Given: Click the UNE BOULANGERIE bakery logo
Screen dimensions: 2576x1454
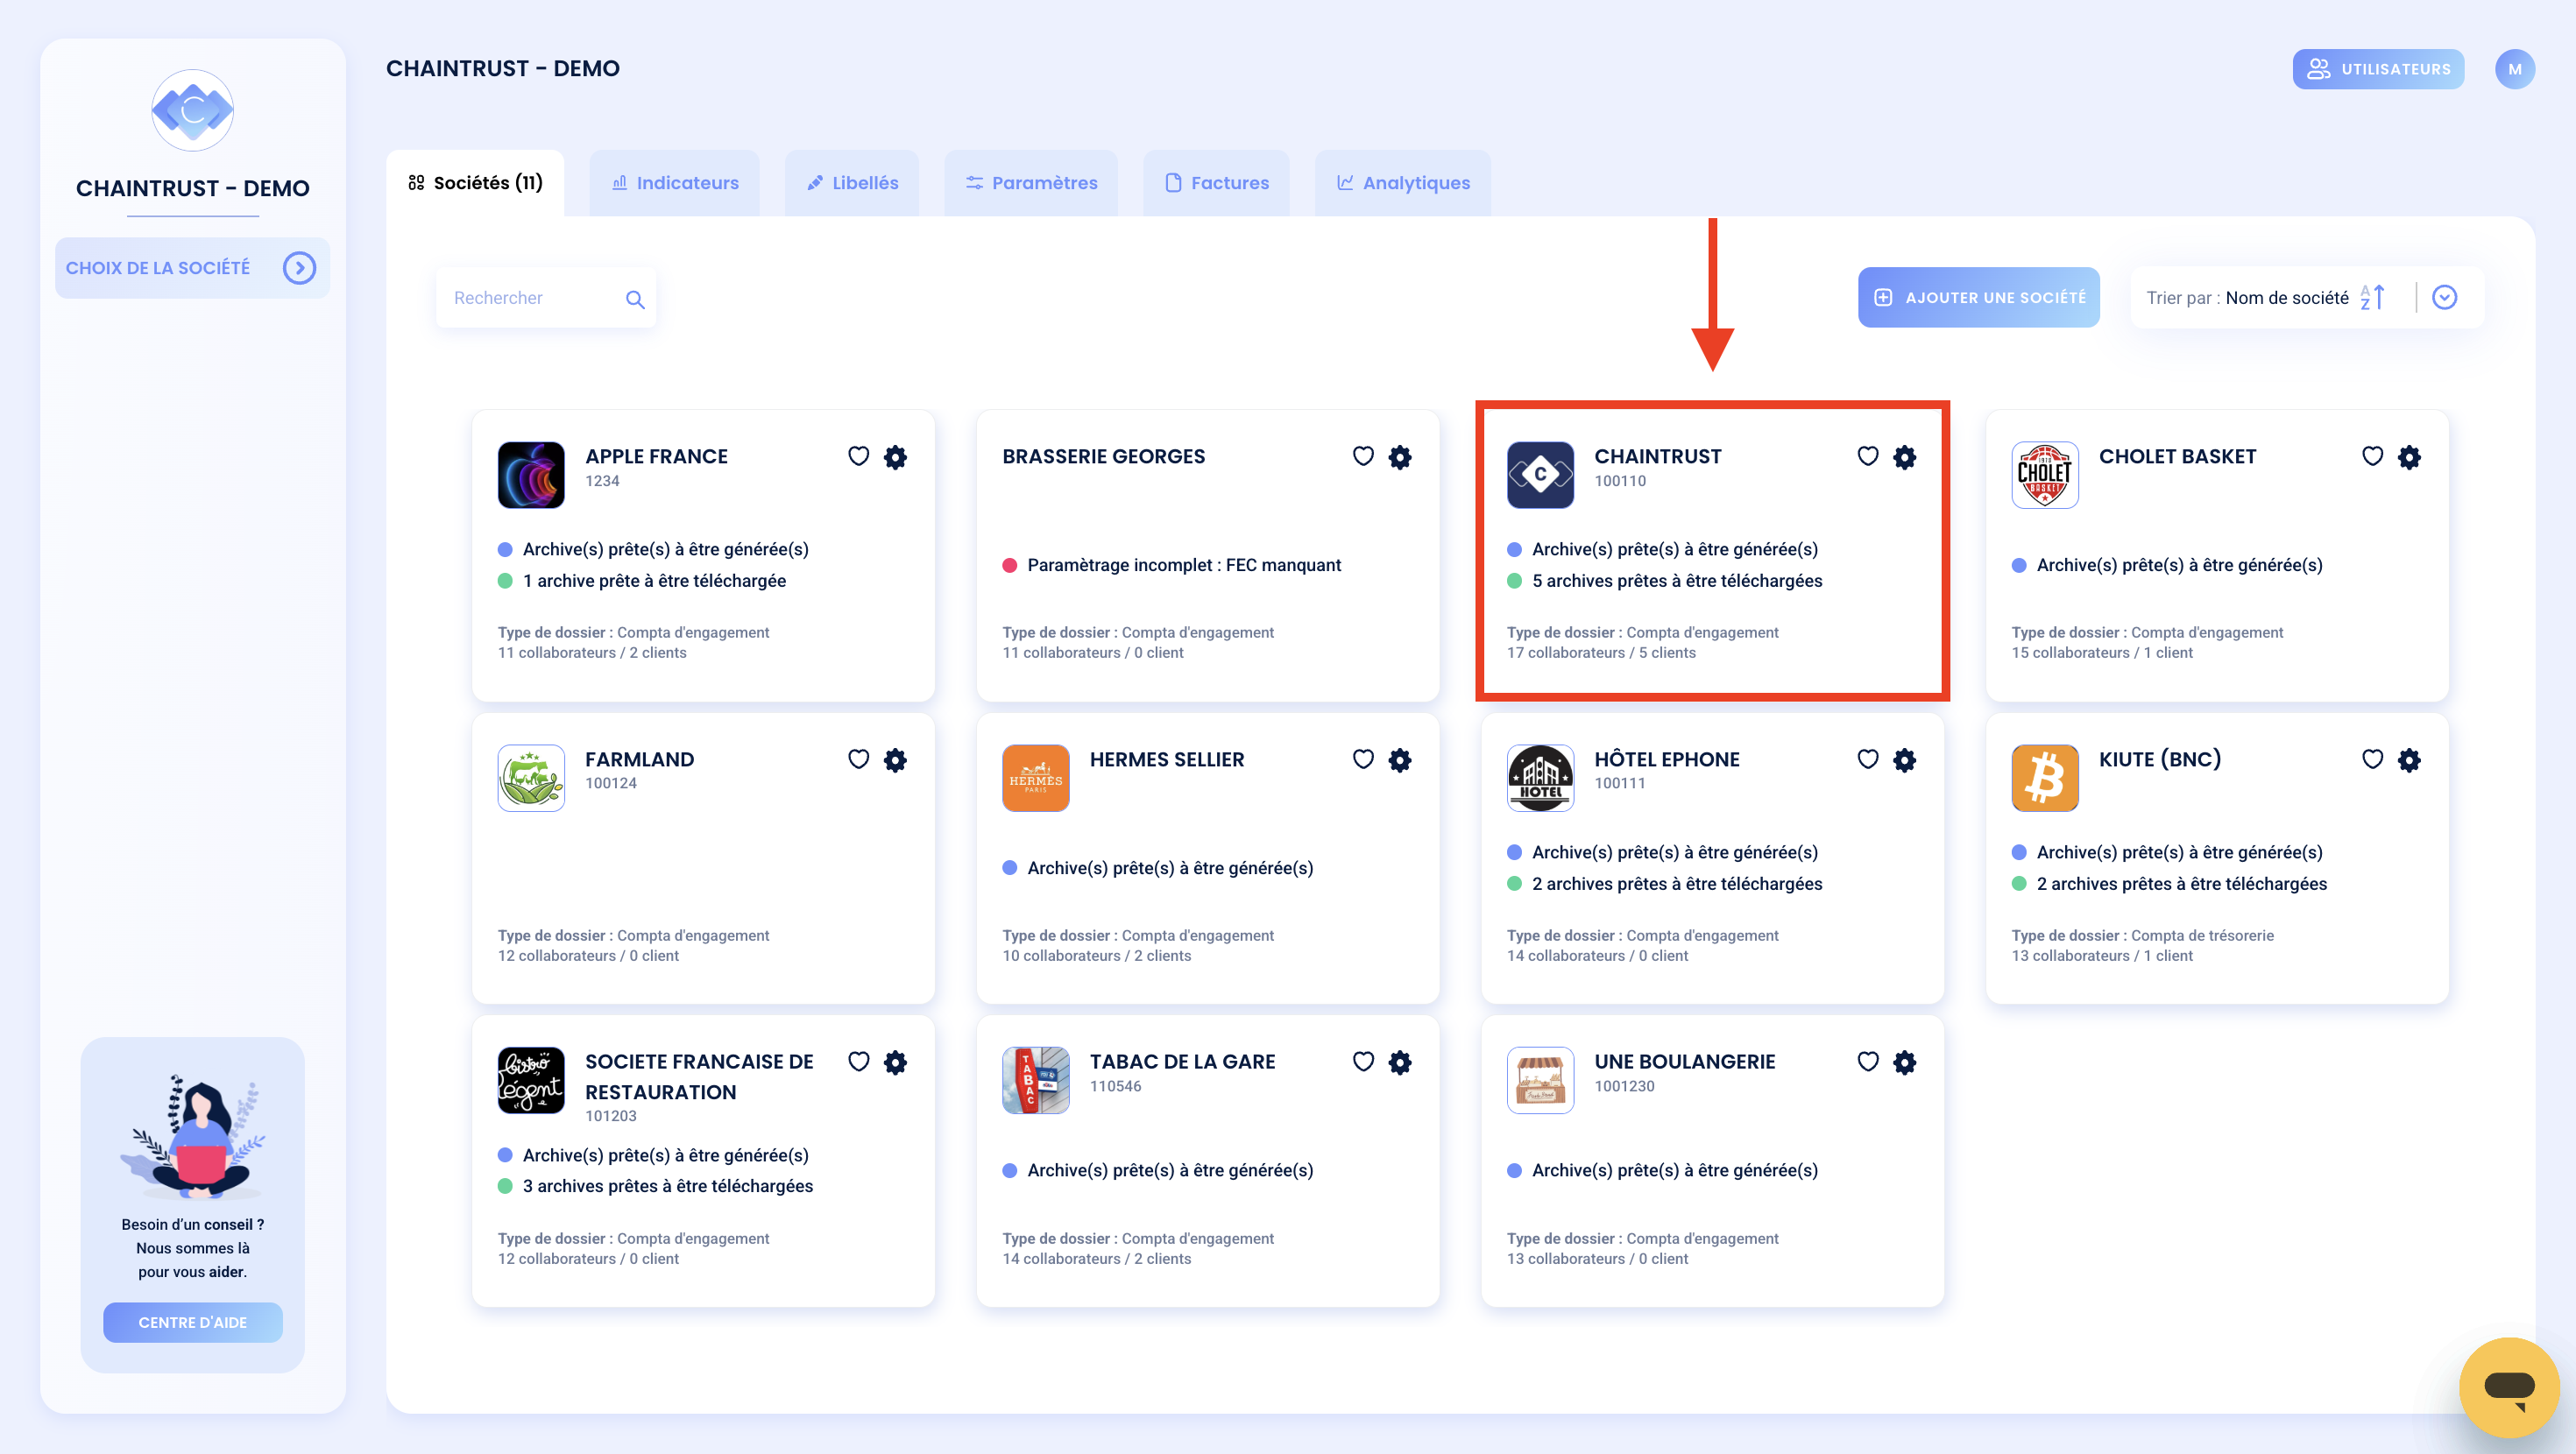Looking at the screenshot, I should coord(1540,1080).
